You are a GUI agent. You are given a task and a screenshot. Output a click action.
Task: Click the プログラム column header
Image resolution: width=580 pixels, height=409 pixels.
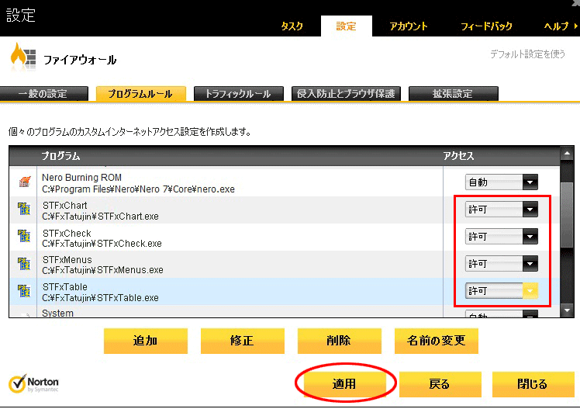[x=60, y=156]
